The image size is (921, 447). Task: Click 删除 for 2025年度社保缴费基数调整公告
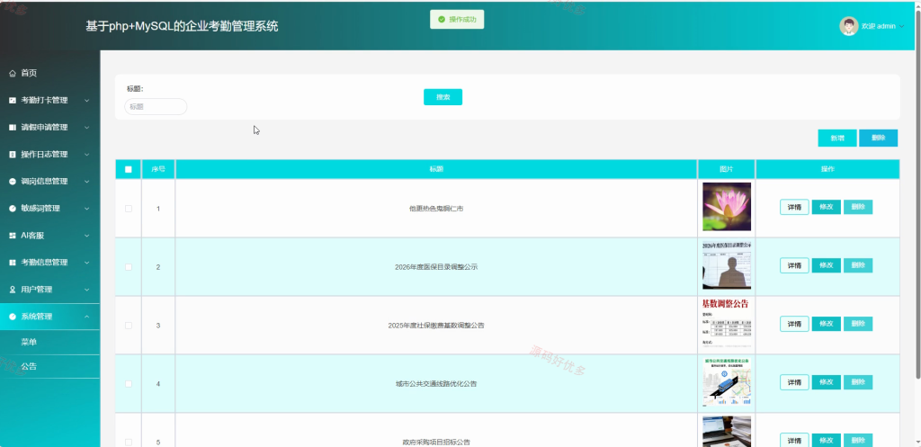[857, 324]
